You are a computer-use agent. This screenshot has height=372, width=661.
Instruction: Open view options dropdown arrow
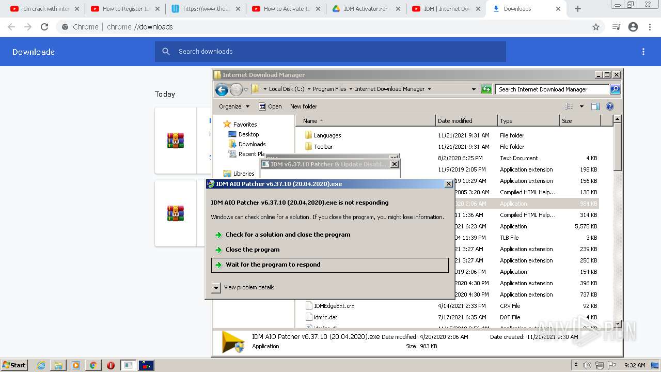pos(581,106)
